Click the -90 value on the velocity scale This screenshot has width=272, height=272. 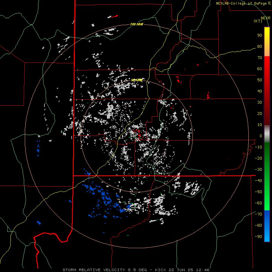[258, 237]
